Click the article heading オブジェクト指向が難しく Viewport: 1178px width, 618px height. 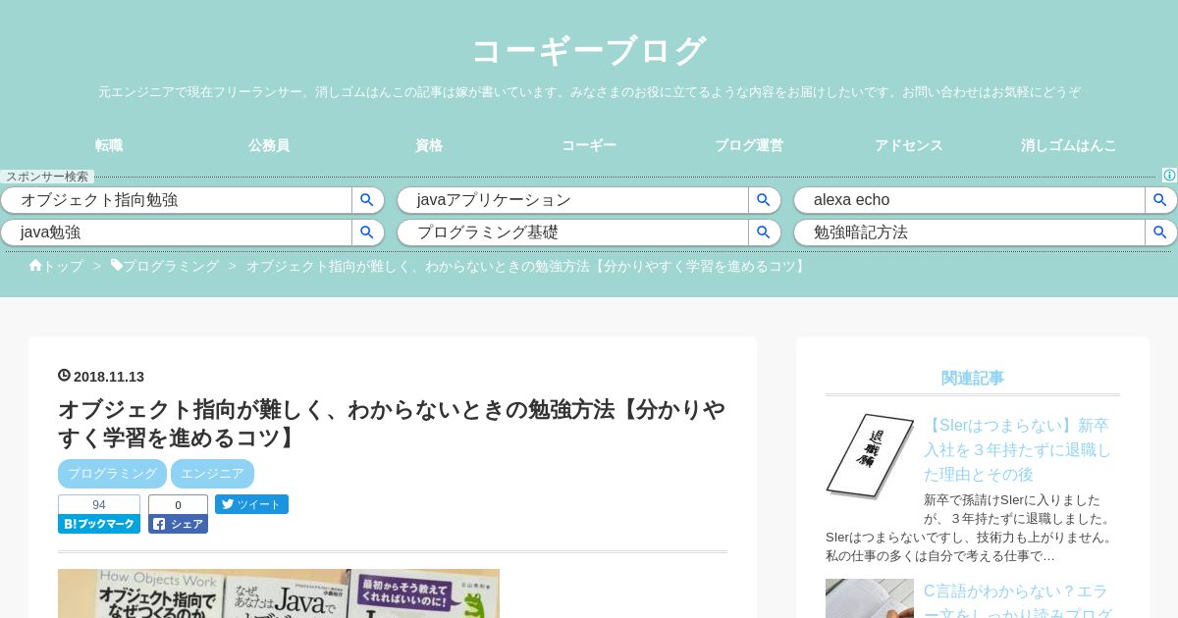(x=392, y=423)
